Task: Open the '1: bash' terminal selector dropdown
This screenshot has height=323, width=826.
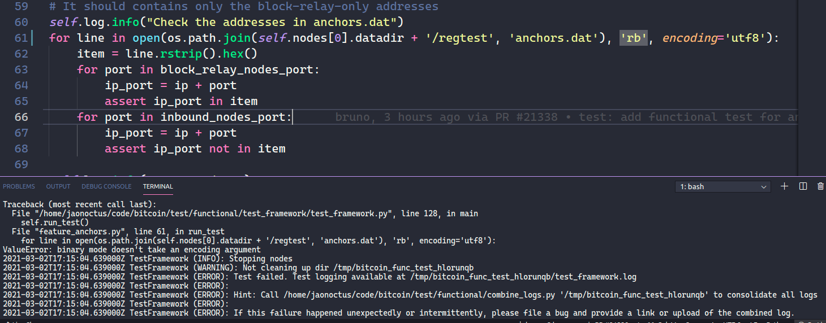Action: pos(723,186)
